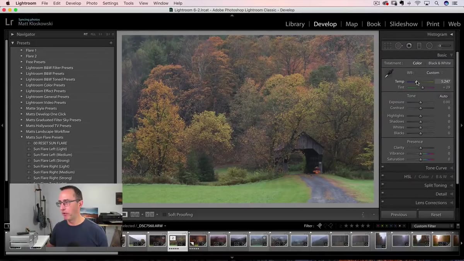This screenshot has width=464, height=261.
Task: Select the Graduated Filter tool
Action: pyautogui.click(x=419, y=46)
